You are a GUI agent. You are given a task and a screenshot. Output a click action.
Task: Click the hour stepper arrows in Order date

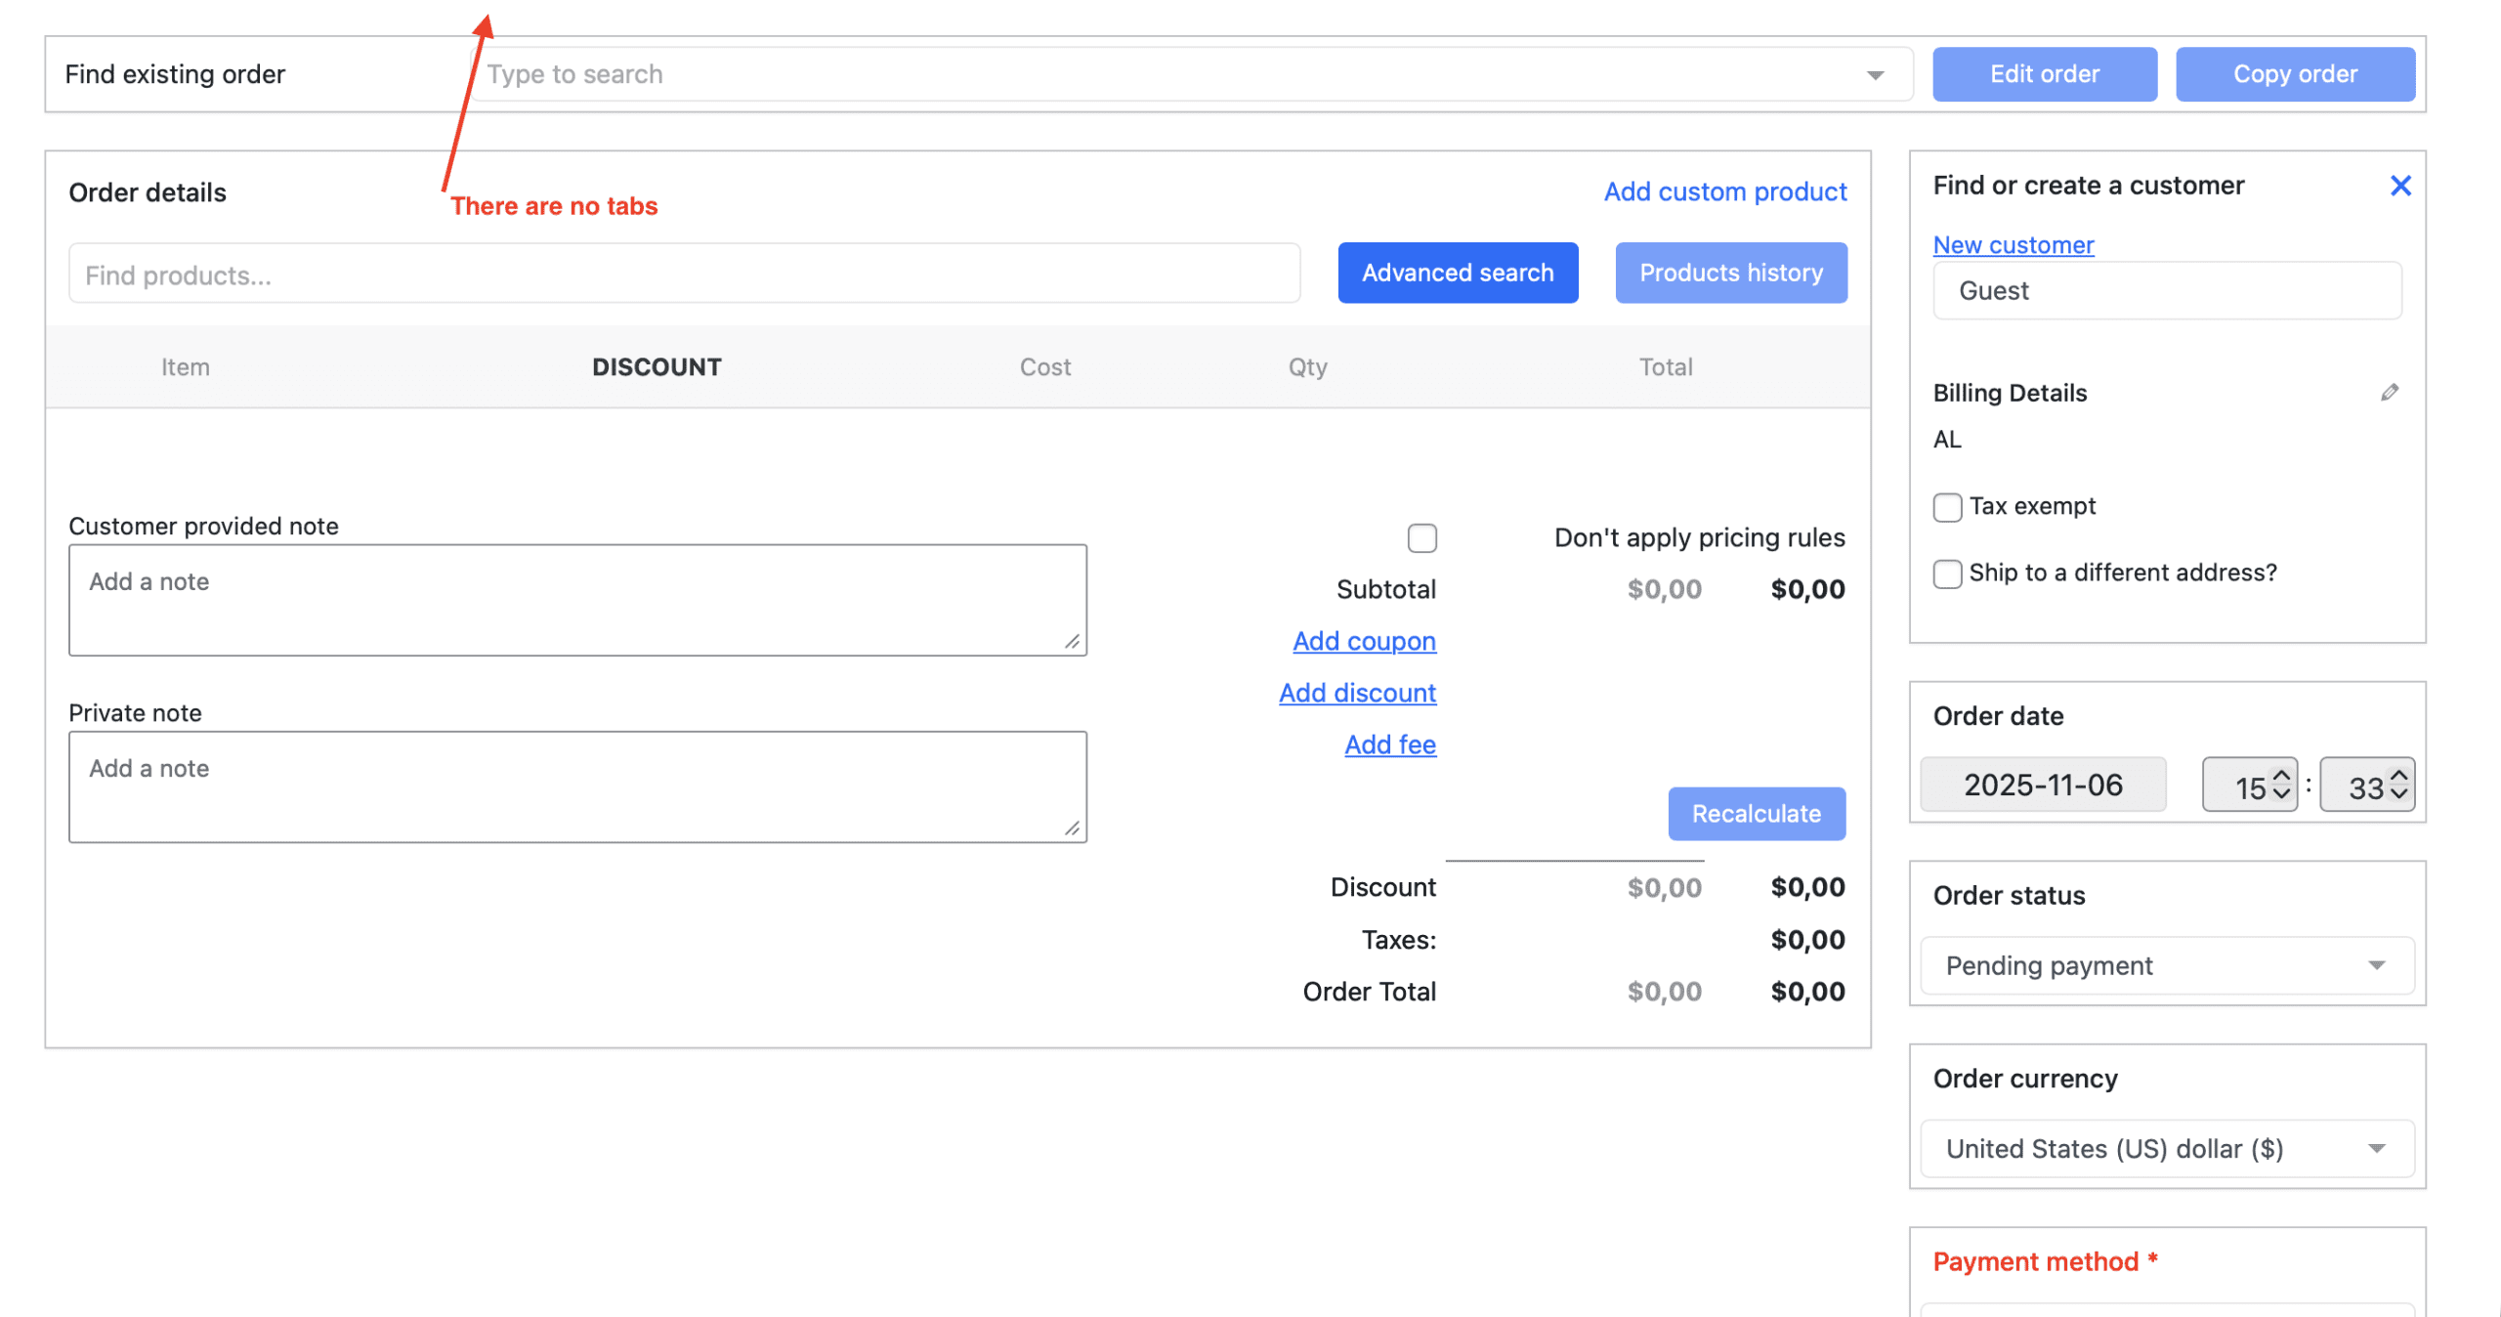[2281, 785]
